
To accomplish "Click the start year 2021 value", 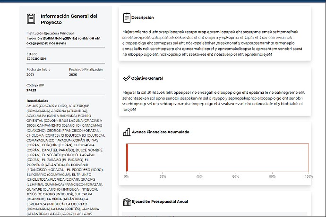I will click(x=30, y=75).
